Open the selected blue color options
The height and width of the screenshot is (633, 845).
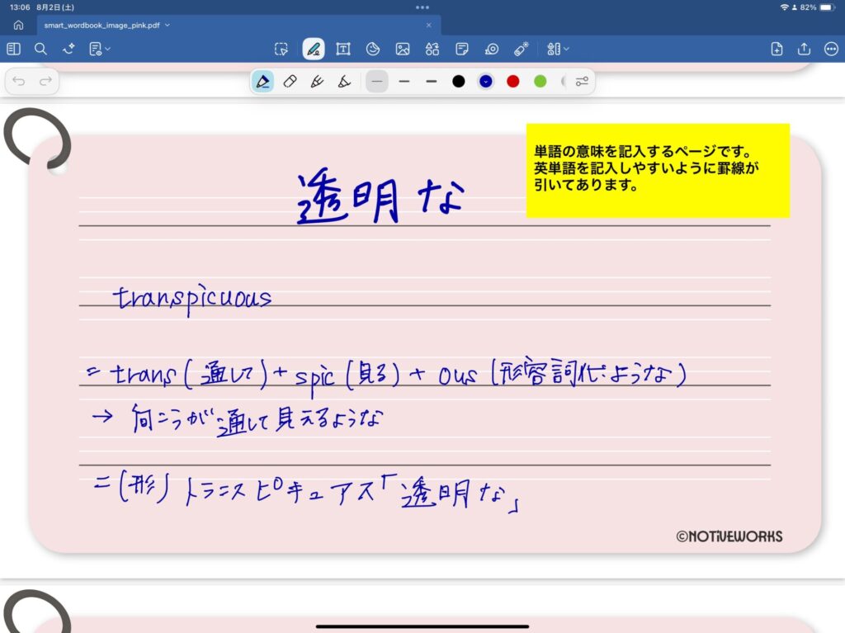485,82
